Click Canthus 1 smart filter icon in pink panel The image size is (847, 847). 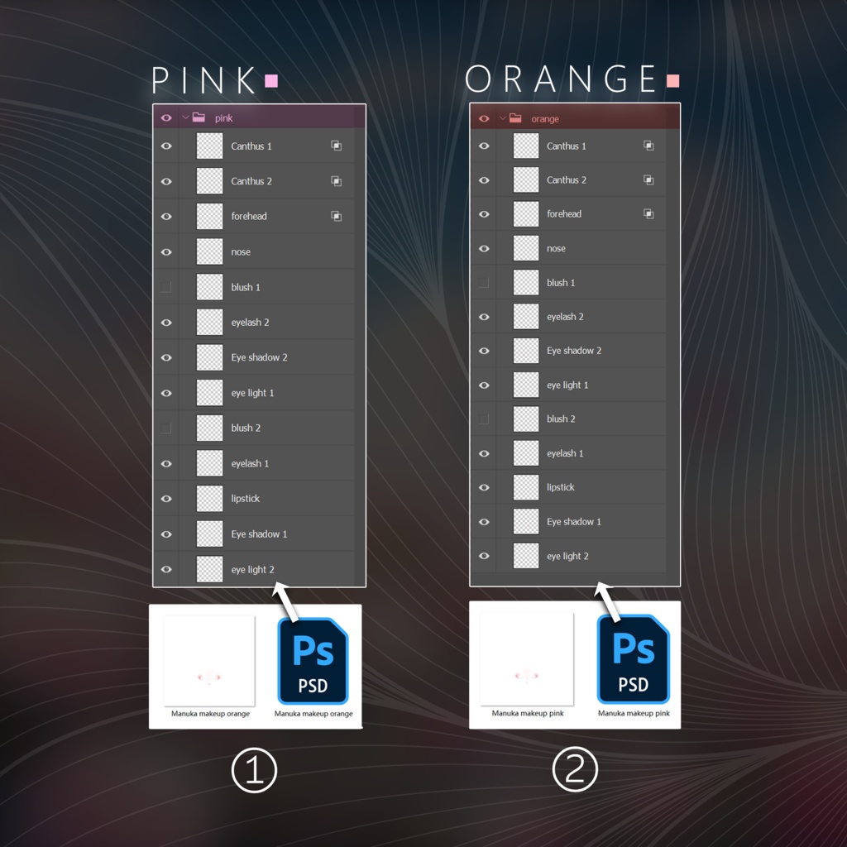click(x=336, y=146)
